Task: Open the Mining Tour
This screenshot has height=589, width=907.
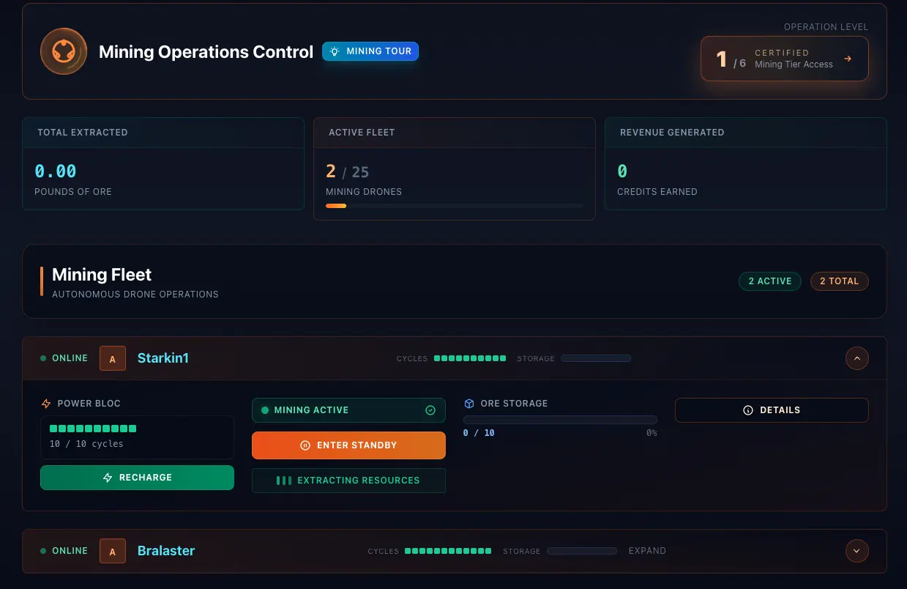Action: coord(370,51)
